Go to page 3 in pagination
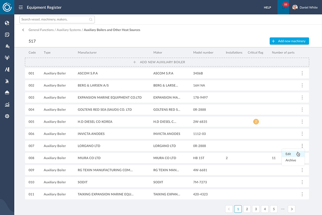The width and height of the screenshot is (322, 215). click(x=256, y=209)
